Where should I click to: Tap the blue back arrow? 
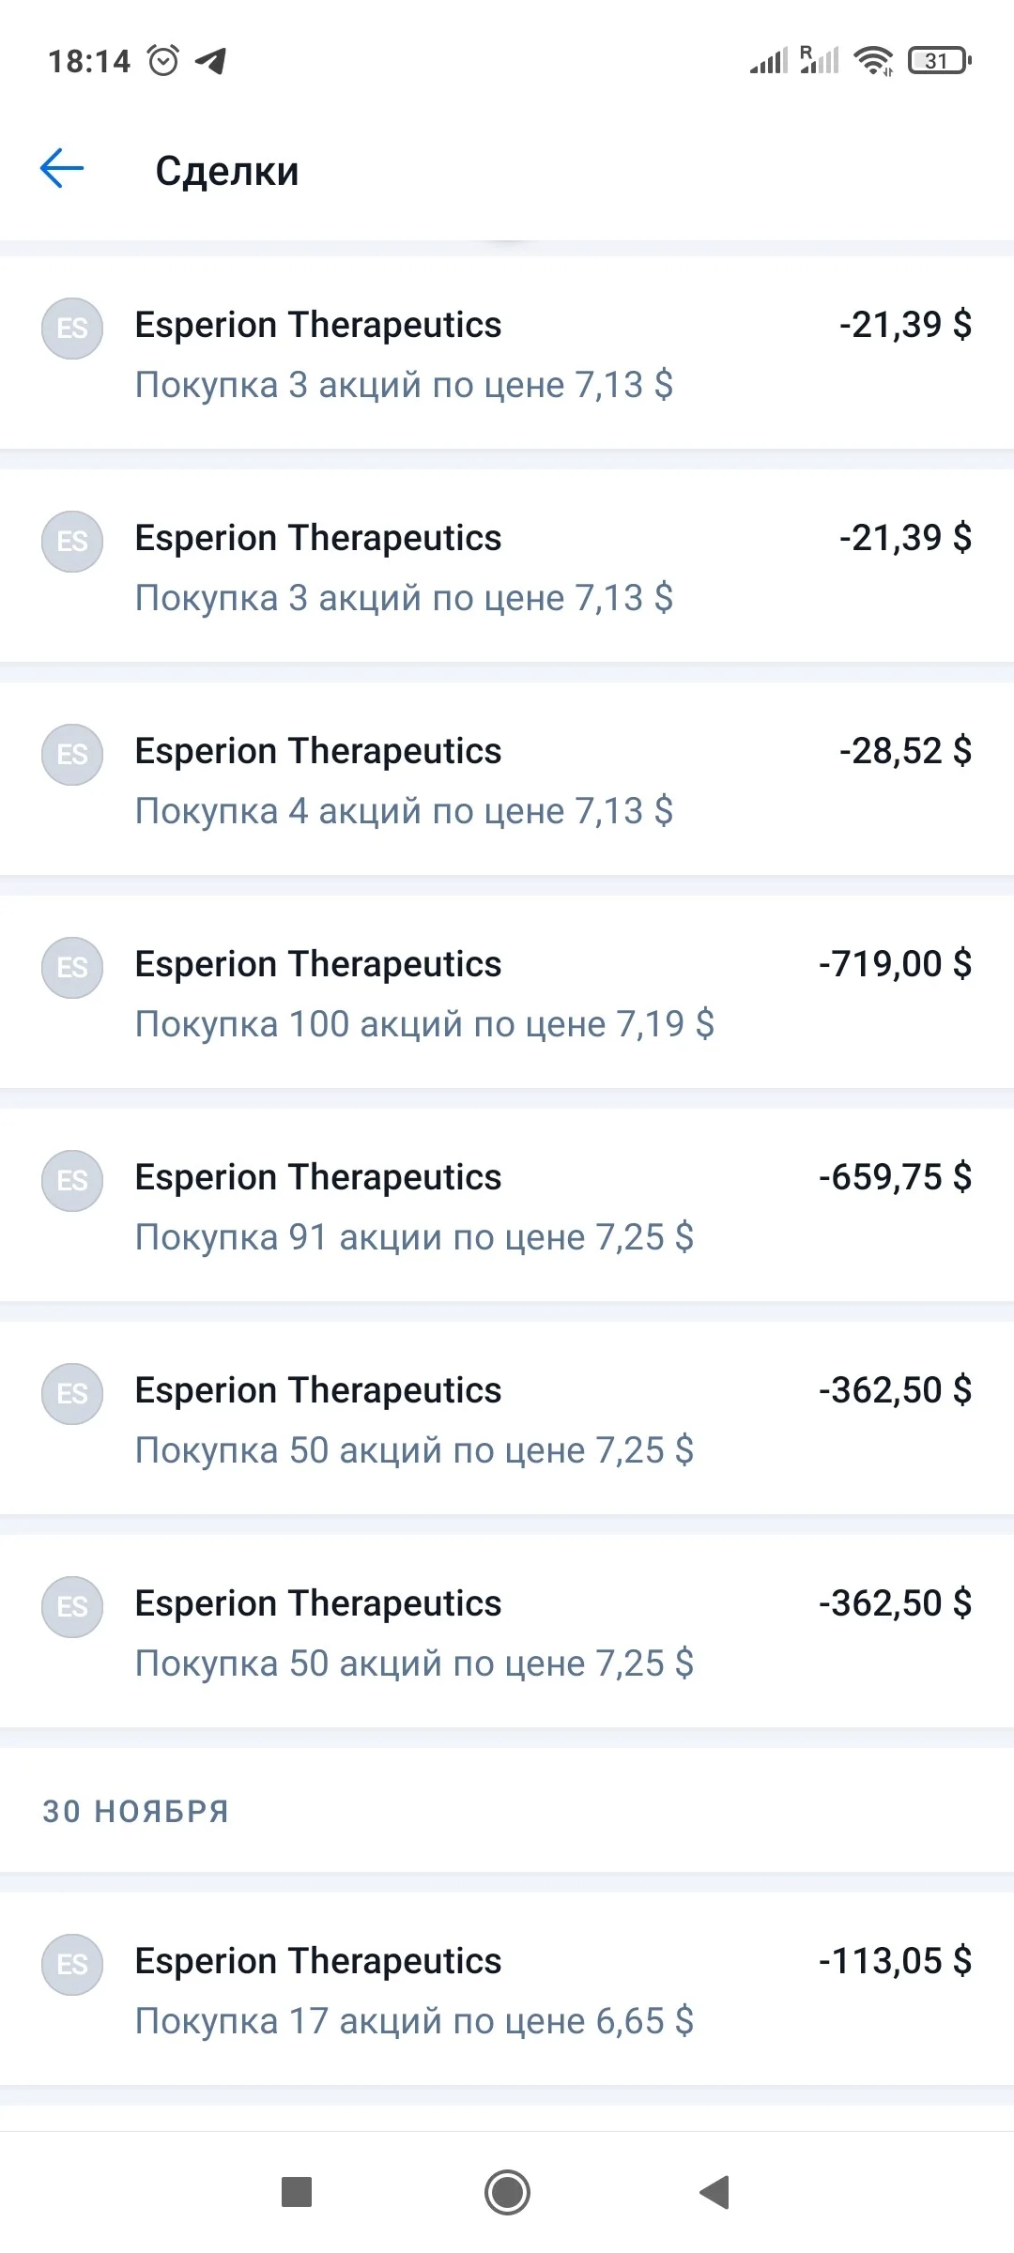[62, 169]
